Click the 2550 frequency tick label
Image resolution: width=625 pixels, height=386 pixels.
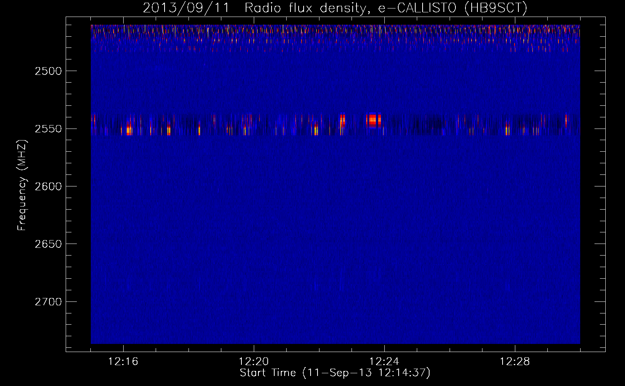48,129
